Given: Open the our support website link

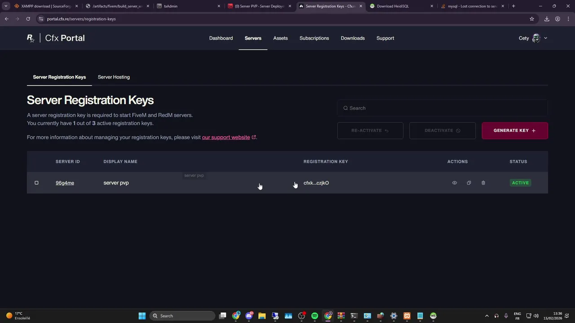Looking at the screenshot, I should [x=226, y=137].
